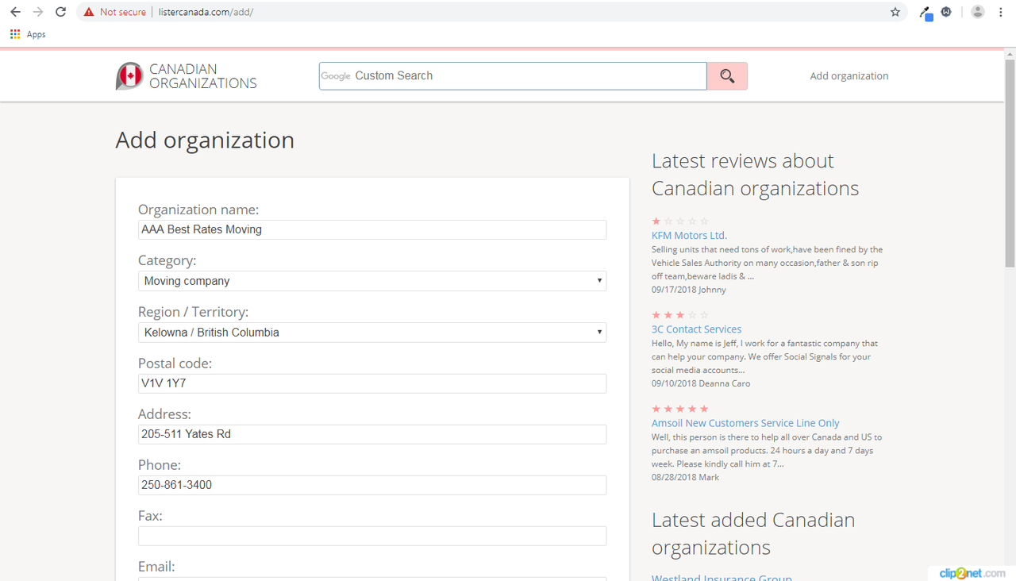Open the KFM Motors Ltd. review link
Screen dimensions: 1016x581
(x=689, y=236)
